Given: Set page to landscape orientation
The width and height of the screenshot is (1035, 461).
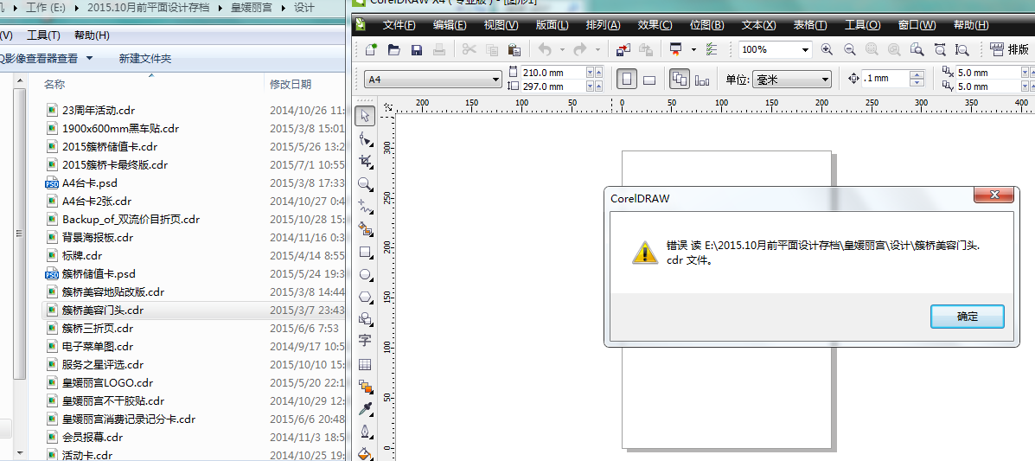Looking at the screenshot, I should (x=648, y=80).
